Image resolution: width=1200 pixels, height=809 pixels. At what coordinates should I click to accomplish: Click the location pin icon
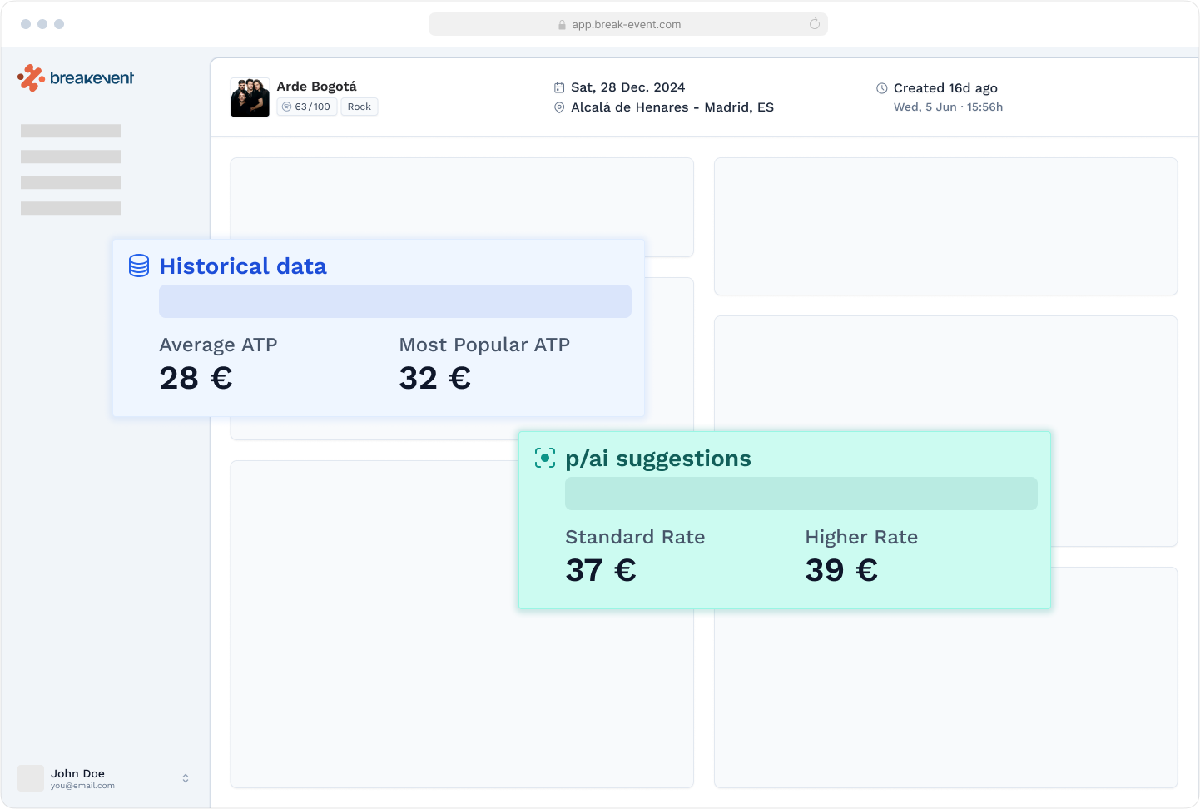pyautogui.click(x=559, y=107)
